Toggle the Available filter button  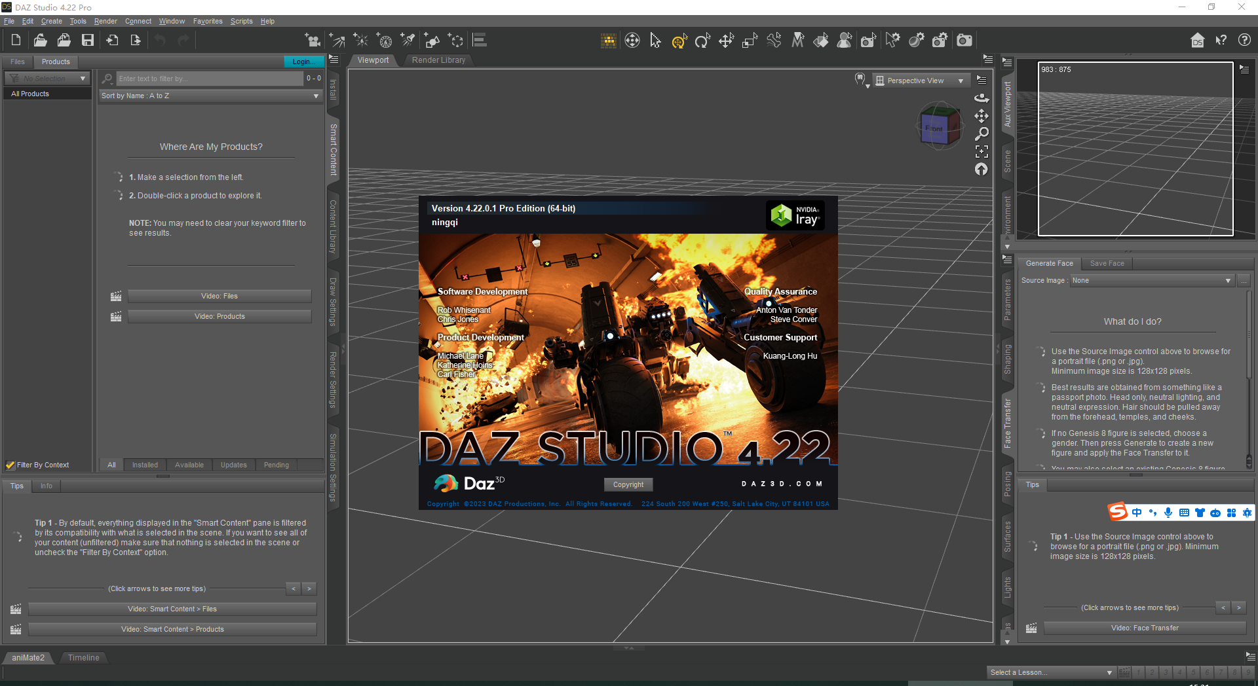[189, 465]
